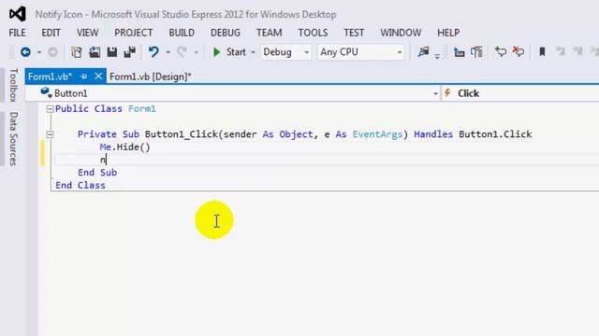Click the Button1 object icon in the class dropdown
The height and width of the screenshot is (336, 599).
click(x=46, y=92)
